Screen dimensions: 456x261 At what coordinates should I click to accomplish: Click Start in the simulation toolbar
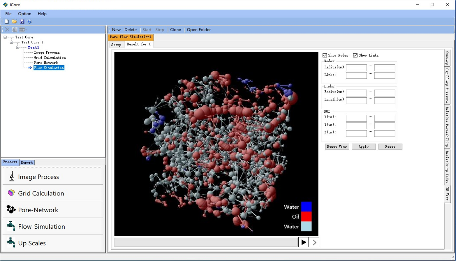point(147,30)
